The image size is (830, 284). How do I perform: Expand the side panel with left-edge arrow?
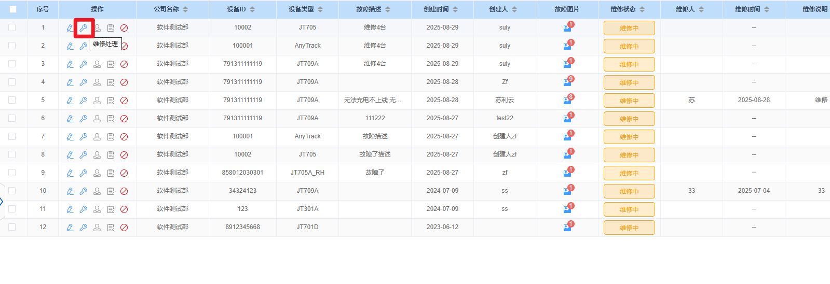pyautogui.click(x=2, y=201)
